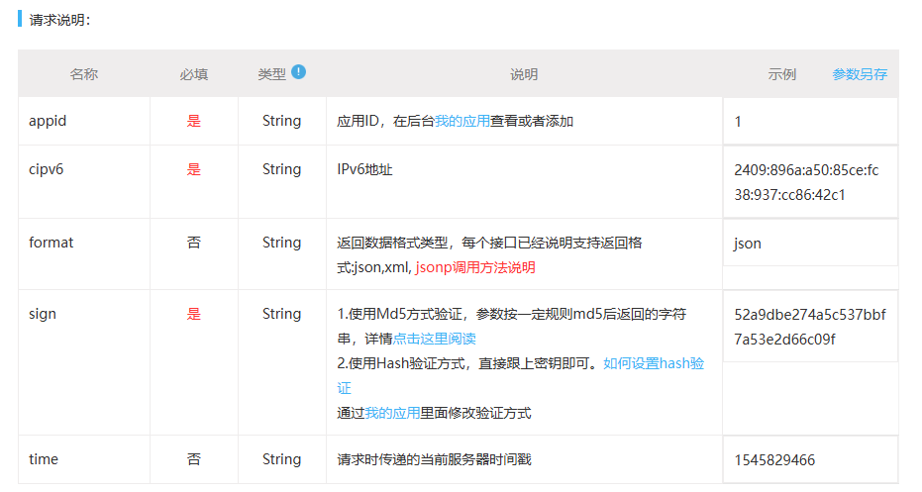Click the format example field showing json
Screen dimensions: 922x492
810,244
